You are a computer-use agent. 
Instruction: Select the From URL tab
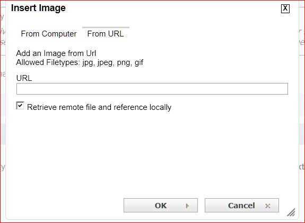click(106, 34)
